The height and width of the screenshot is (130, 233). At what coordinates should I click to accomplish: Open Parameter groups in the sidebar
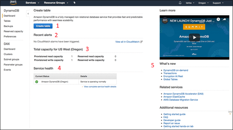[13, 64]
